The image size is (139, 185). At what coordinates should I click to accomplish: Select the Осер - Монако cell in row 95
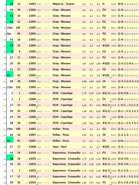coord(62,10)
